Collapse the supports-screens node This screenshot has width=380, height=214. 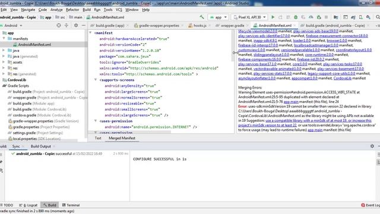click(x=96, y=80)
